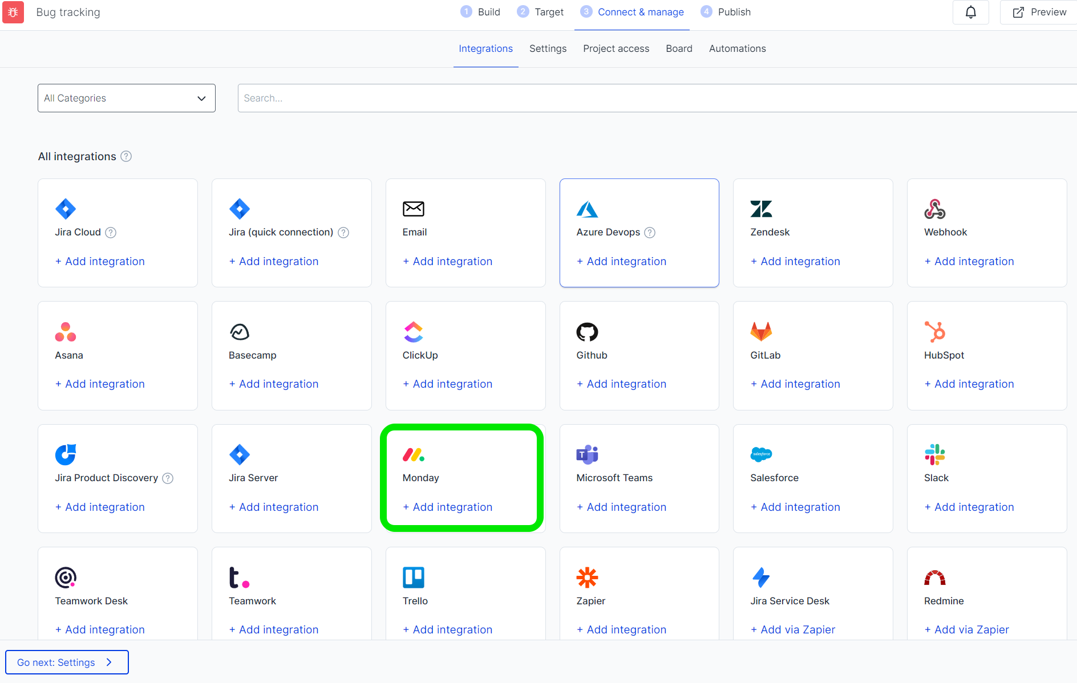The width and height of the screenshot is (1077, 683).
Task: Click the ClickUp logo icon
Action: tap(414, 332)
